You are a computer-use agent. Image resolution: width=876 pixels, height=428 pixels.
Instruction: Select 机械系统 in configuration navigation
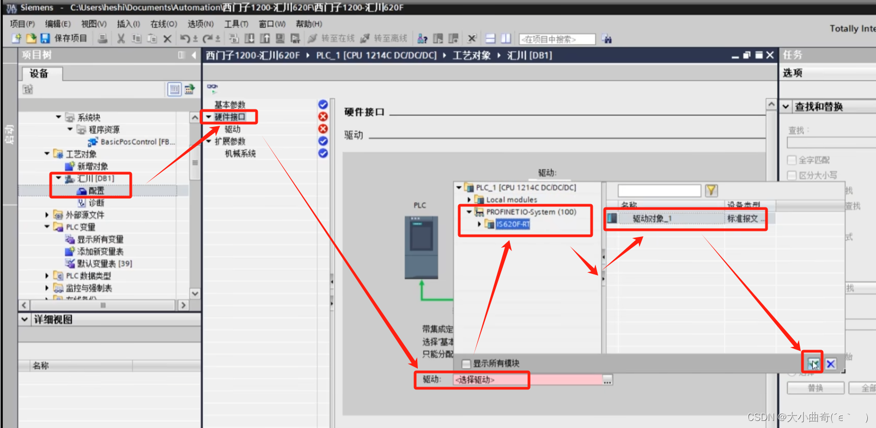pos(240,154)
